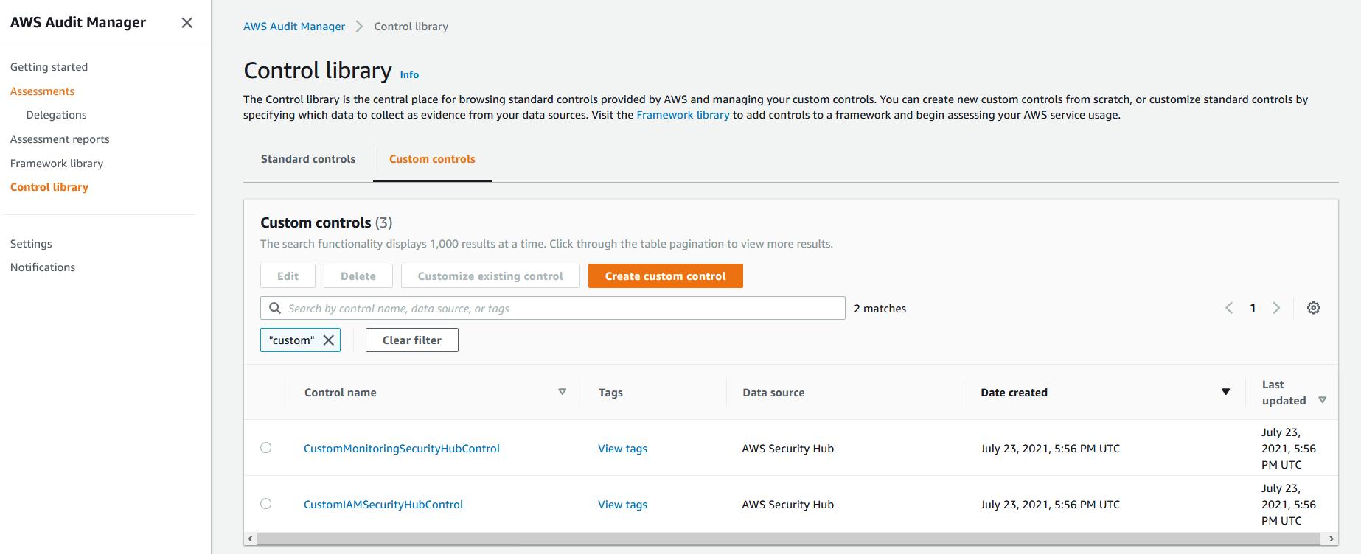Click AWS Security Hub in CustomMonitoring row

[787, 449]
